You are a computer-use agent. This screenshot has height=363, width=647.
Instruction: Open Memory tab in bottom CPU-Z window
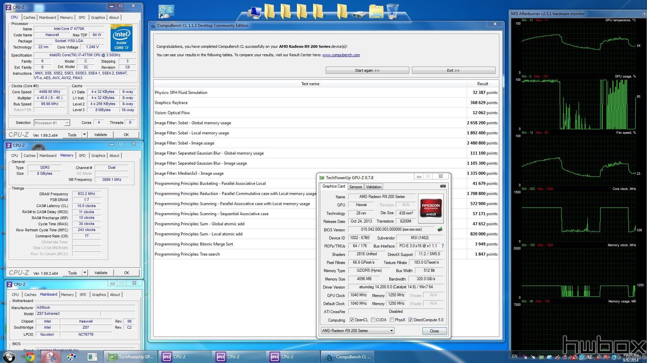tap(67, 295)
